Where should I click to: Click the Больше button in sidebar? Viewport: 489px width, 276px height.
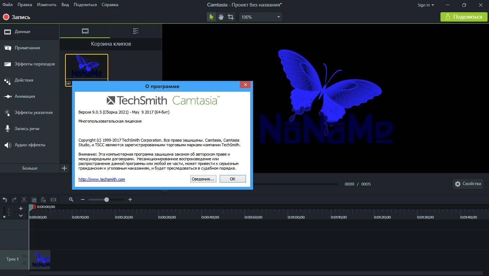[30, 168]
